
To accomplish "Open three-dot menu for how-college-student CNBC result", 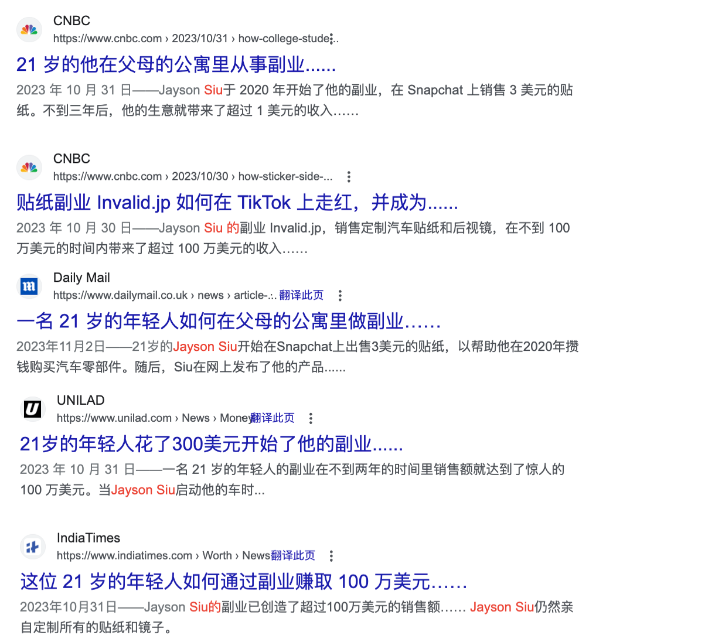I will [x=332, y=39].
